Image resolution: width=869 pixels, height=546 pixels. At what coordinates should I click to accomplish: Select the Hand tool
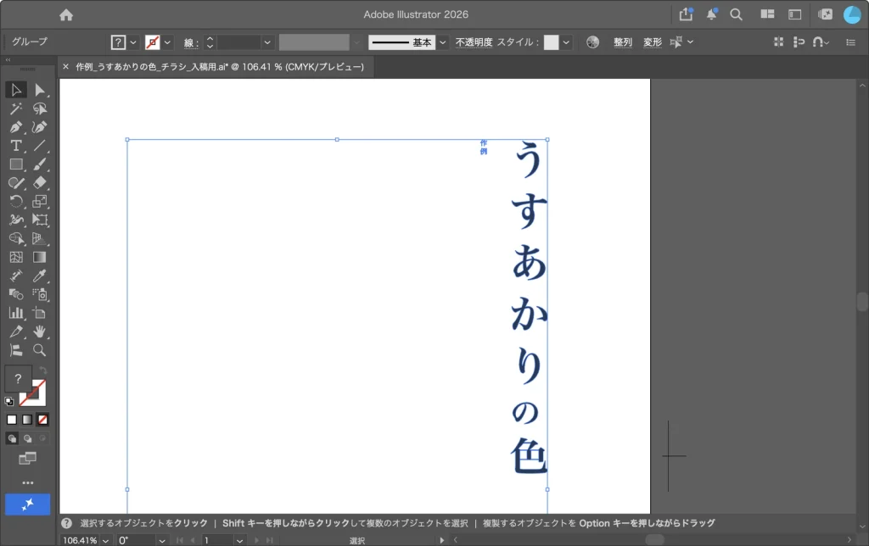point(39,331)
